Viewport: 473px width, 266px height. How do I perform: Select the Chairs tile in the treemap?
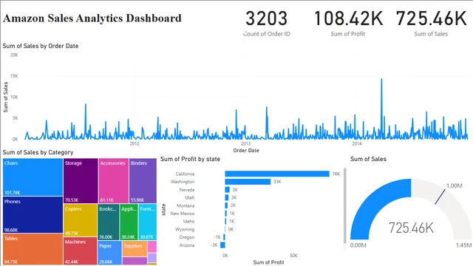click(33, 177)
